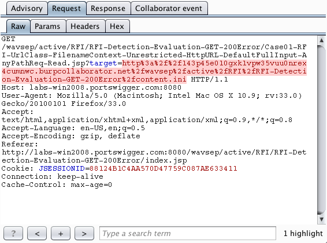Open the Headers view tab
The height and width of the screenshot is (243, 327).
(86, 26)
